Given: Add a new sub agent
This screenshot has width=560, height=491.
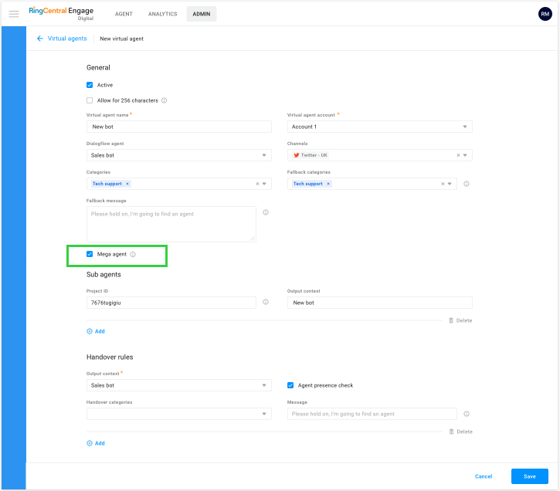Looking at the screenshot, I should pos(96,331).
